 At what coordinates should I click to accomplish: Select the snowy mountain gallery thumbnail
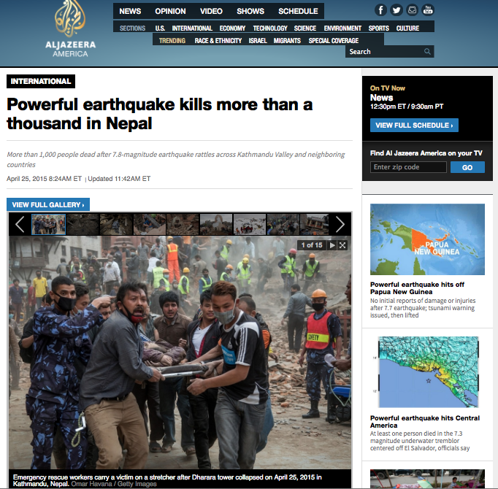coord(249,224)
